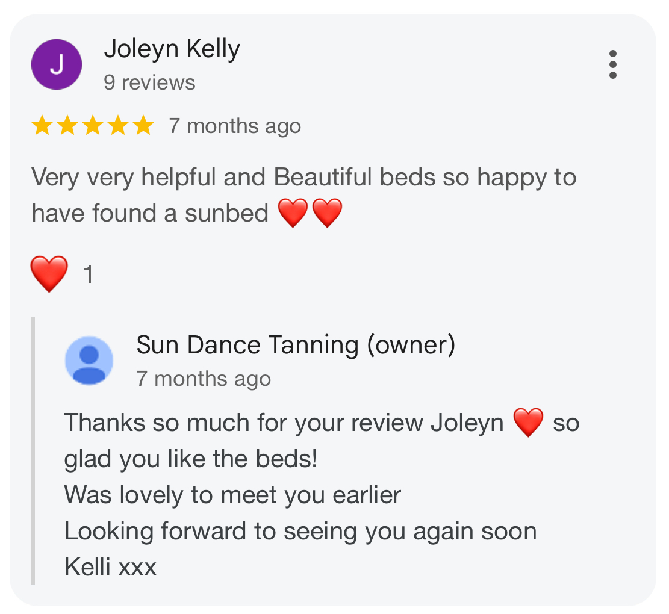
Task: Click the first yellow rating star
Action: pos(42,125)
